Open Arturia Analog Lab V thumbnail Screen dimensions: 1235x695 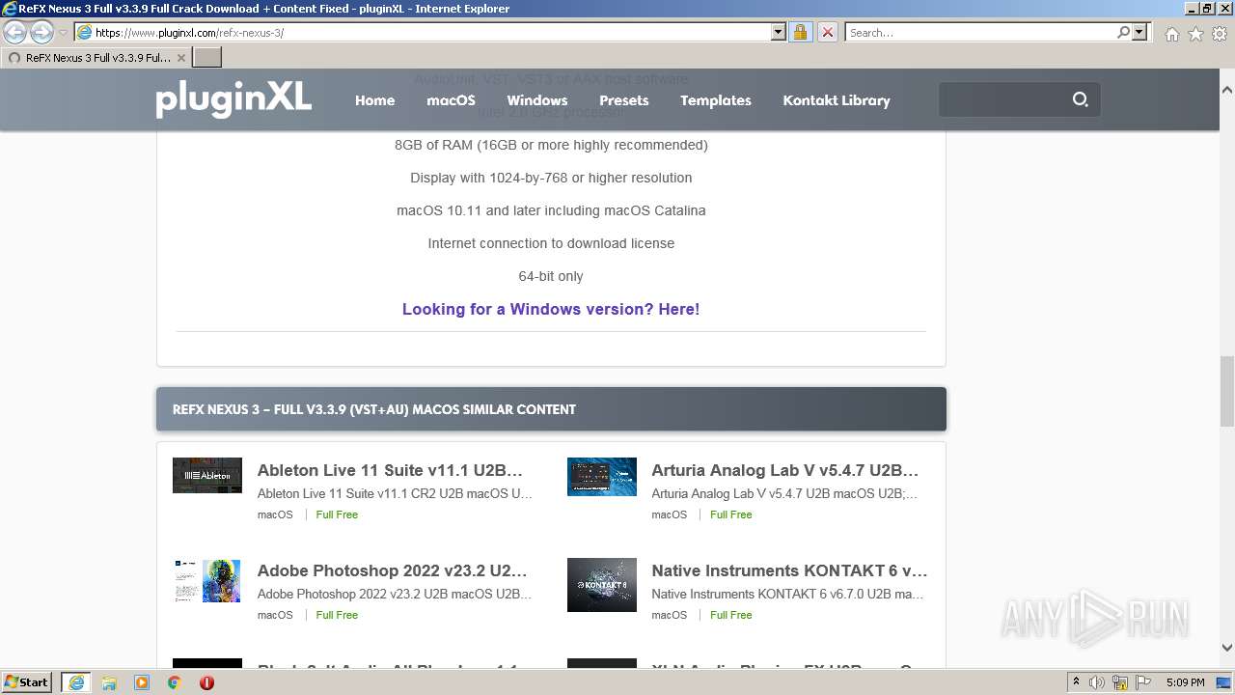pos(602,477)
